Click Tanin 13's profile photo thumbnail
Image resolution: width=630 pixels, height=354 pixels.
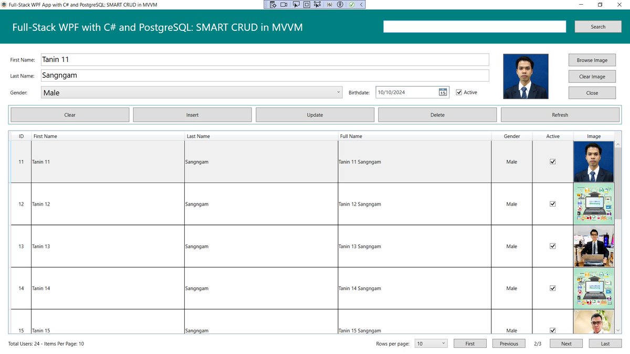point(593,246)
